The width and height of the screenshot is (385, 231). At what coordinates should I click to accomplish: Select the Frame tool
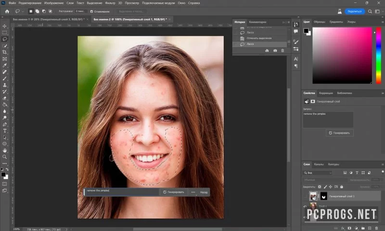(x=4, y=59)
